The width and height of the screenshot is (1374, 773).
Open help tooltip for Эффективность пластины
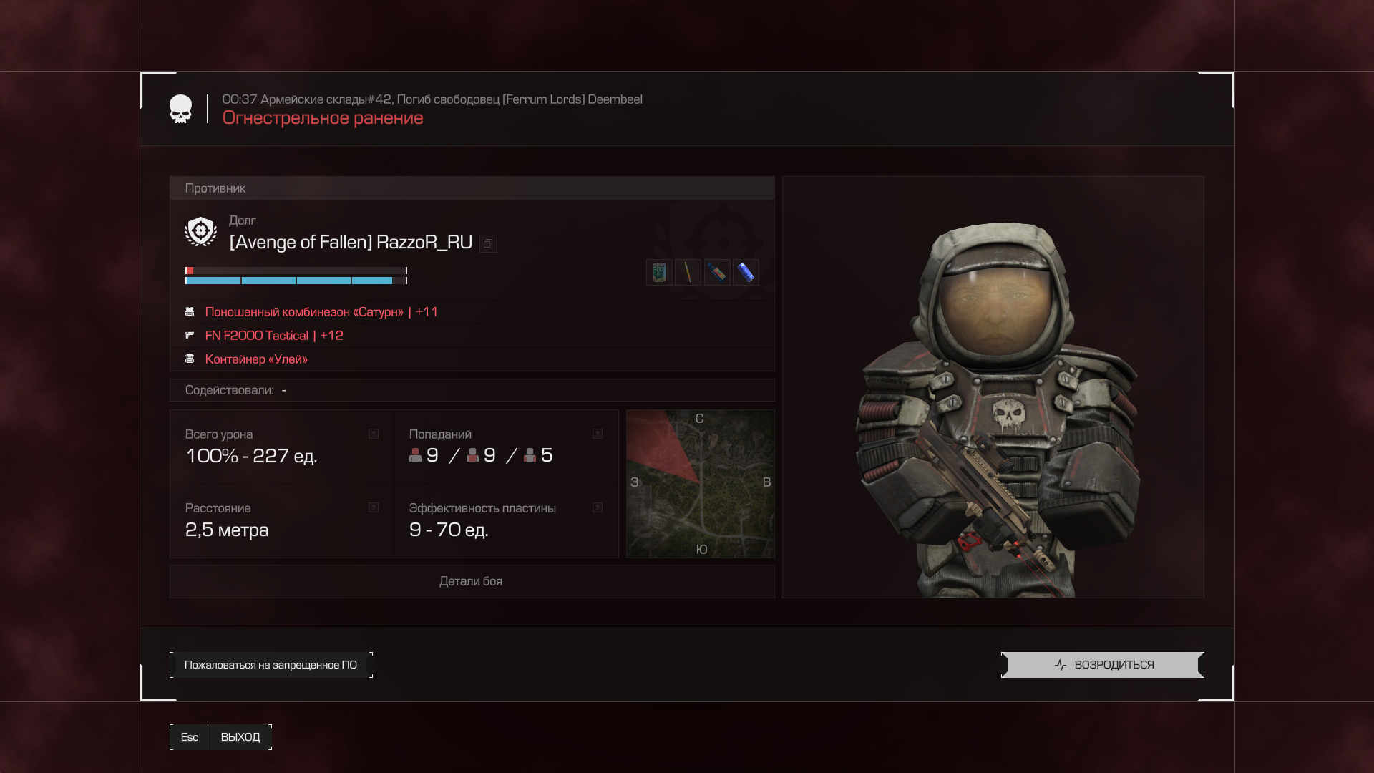coord(598,507)
